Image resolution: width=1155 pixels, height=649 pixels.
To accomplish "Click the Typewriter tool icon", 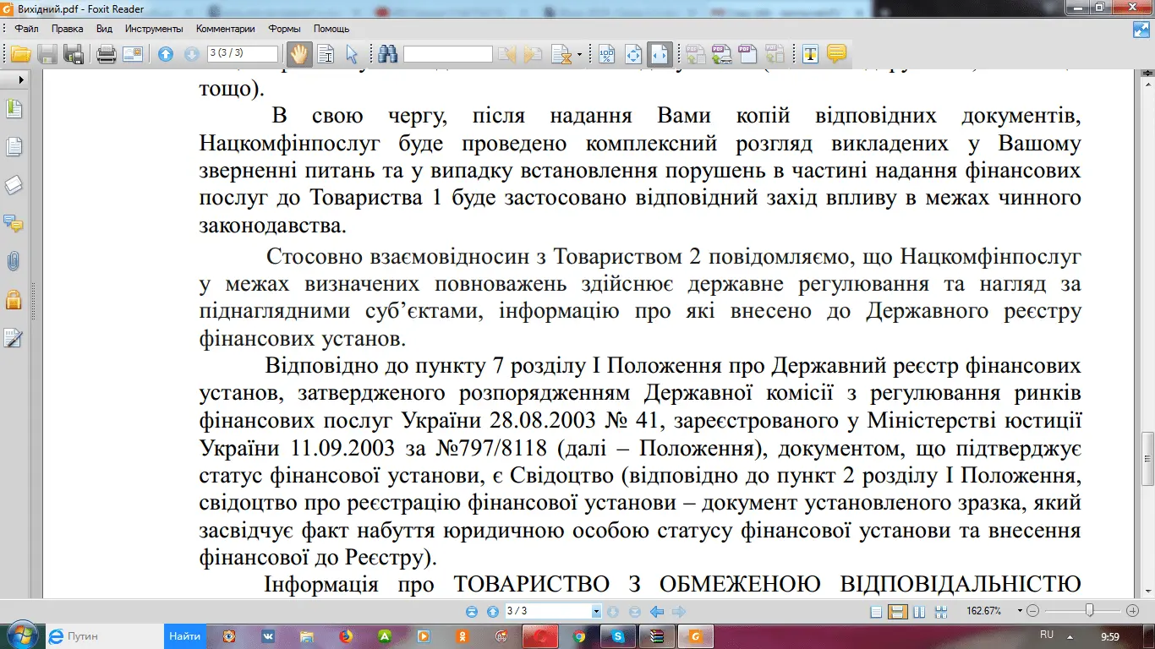I will [x=810, y=54].
